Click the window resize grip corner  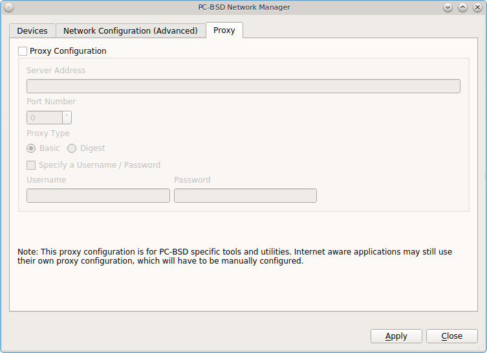click(481, 347)
